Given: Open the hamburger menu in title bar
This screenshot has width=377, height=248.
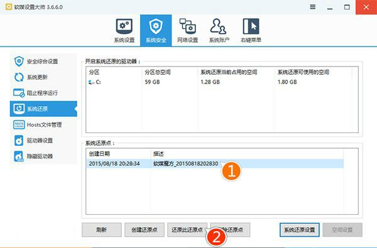Looking at the screenshot, I should pyautogui.click(x=312, y=7).
